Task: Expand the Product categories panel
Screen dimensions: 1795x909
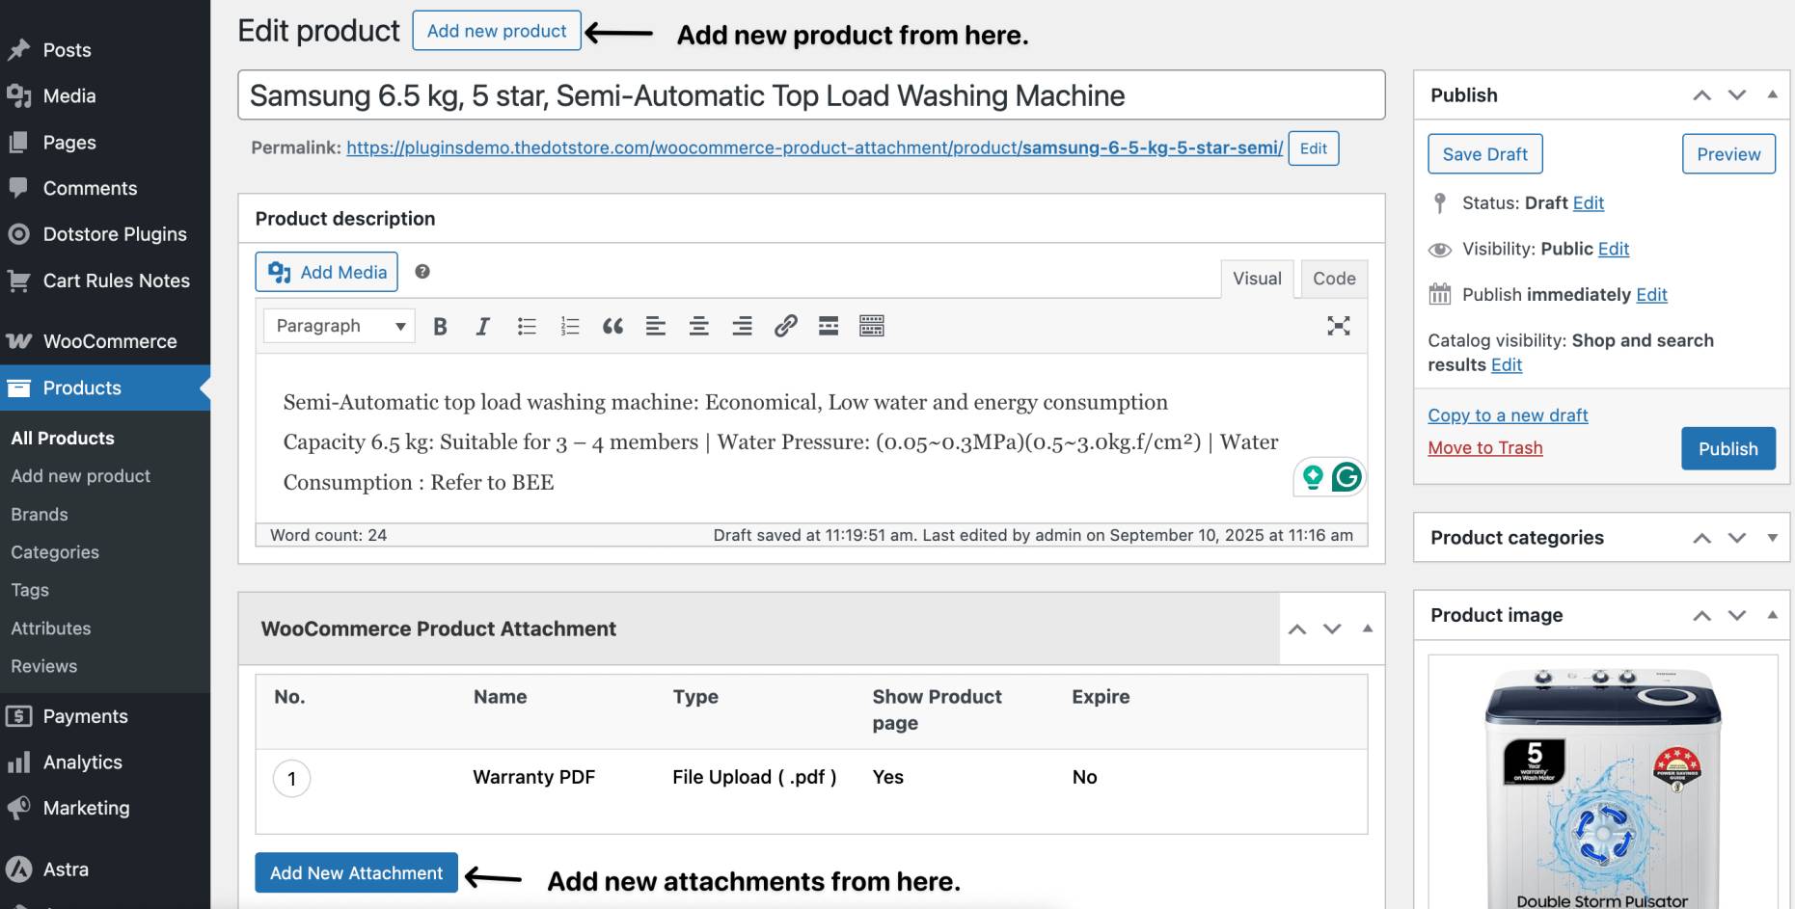Action: click(x=1772, y=538)
